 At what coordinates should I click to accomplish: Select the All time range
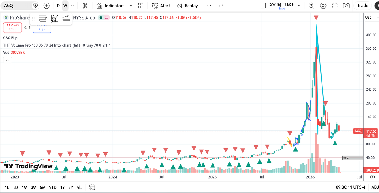click(x=79, y=187)
